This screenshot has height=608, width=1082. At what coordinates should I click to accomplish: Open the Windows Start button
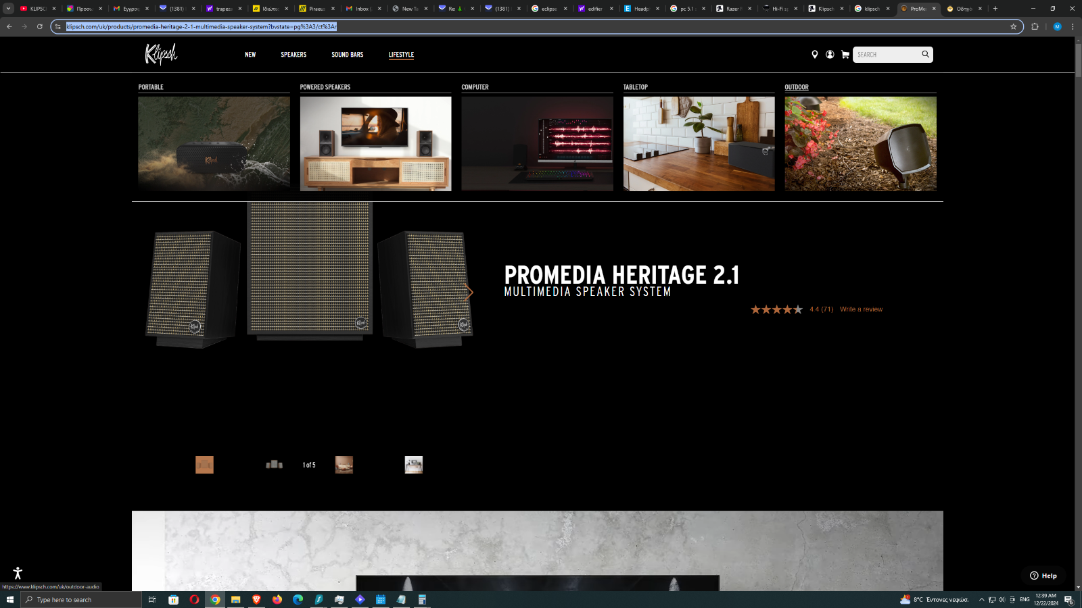click(10, 599)
